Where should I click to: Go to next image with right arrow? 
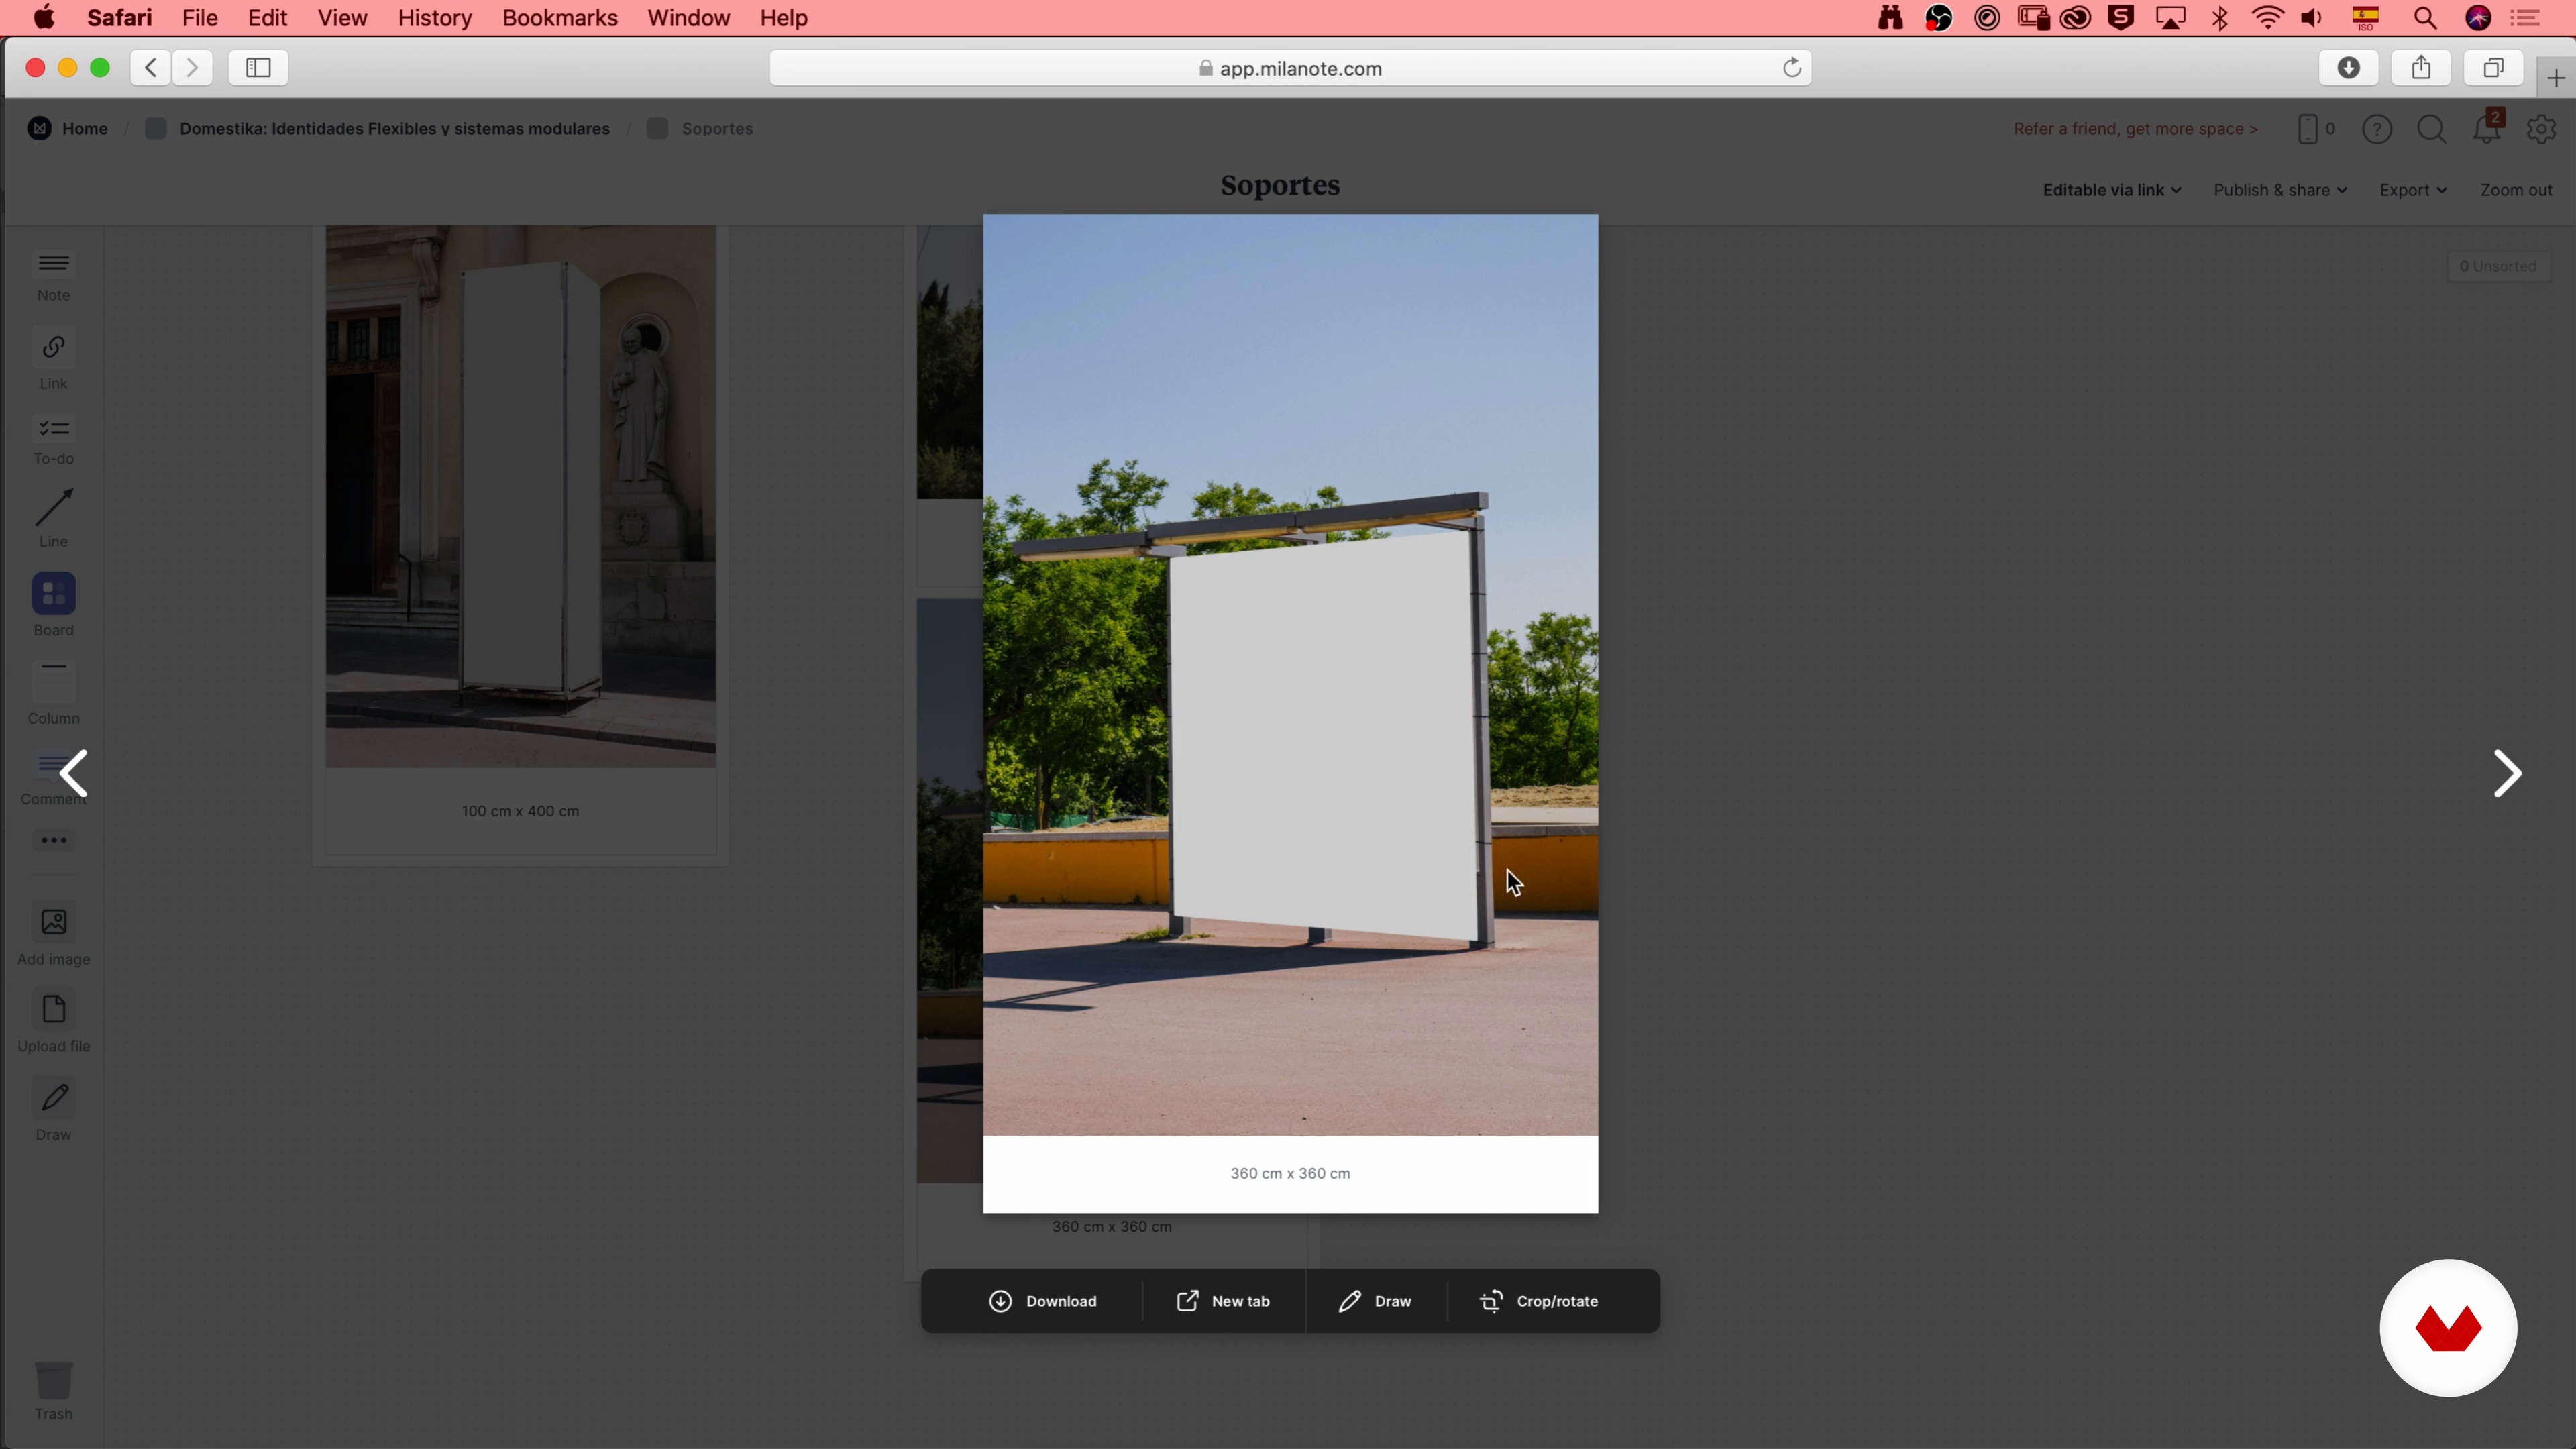click(x=2506, y=773)
